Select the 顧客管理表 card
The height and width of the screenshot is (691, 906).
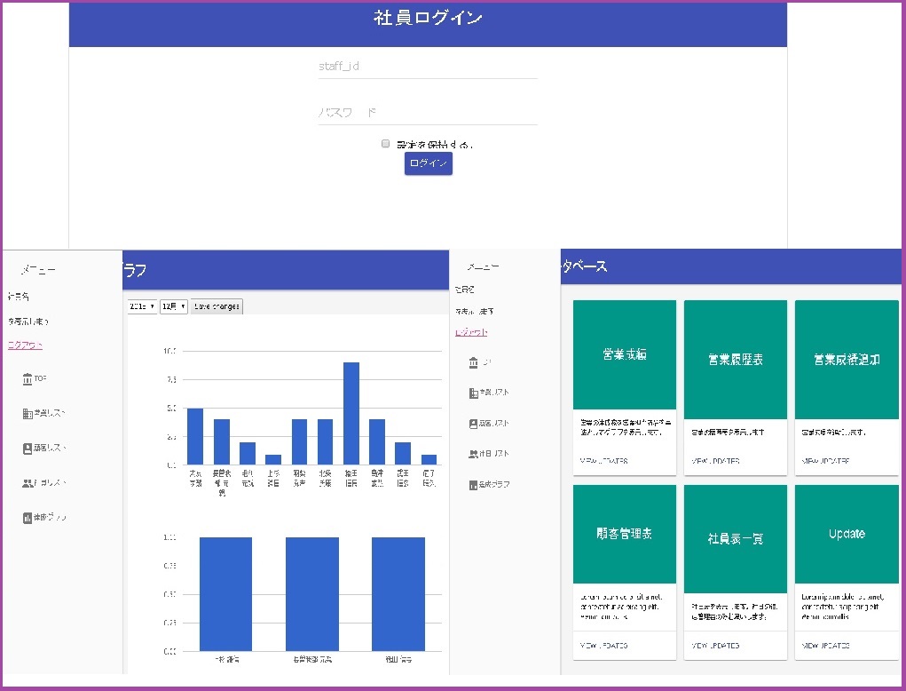pyautogui.click(x=624, y=534)
